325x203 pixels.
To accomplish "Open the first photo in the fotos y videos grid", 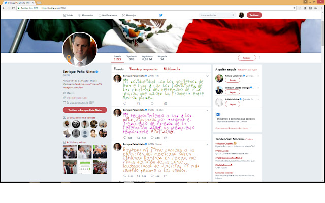I will [70, 152].
